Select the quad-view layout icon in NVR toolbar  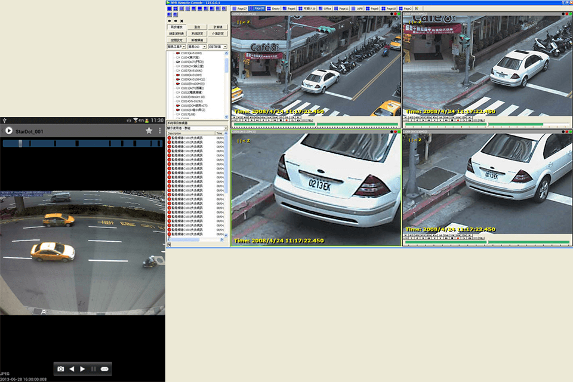pos(175,8)
